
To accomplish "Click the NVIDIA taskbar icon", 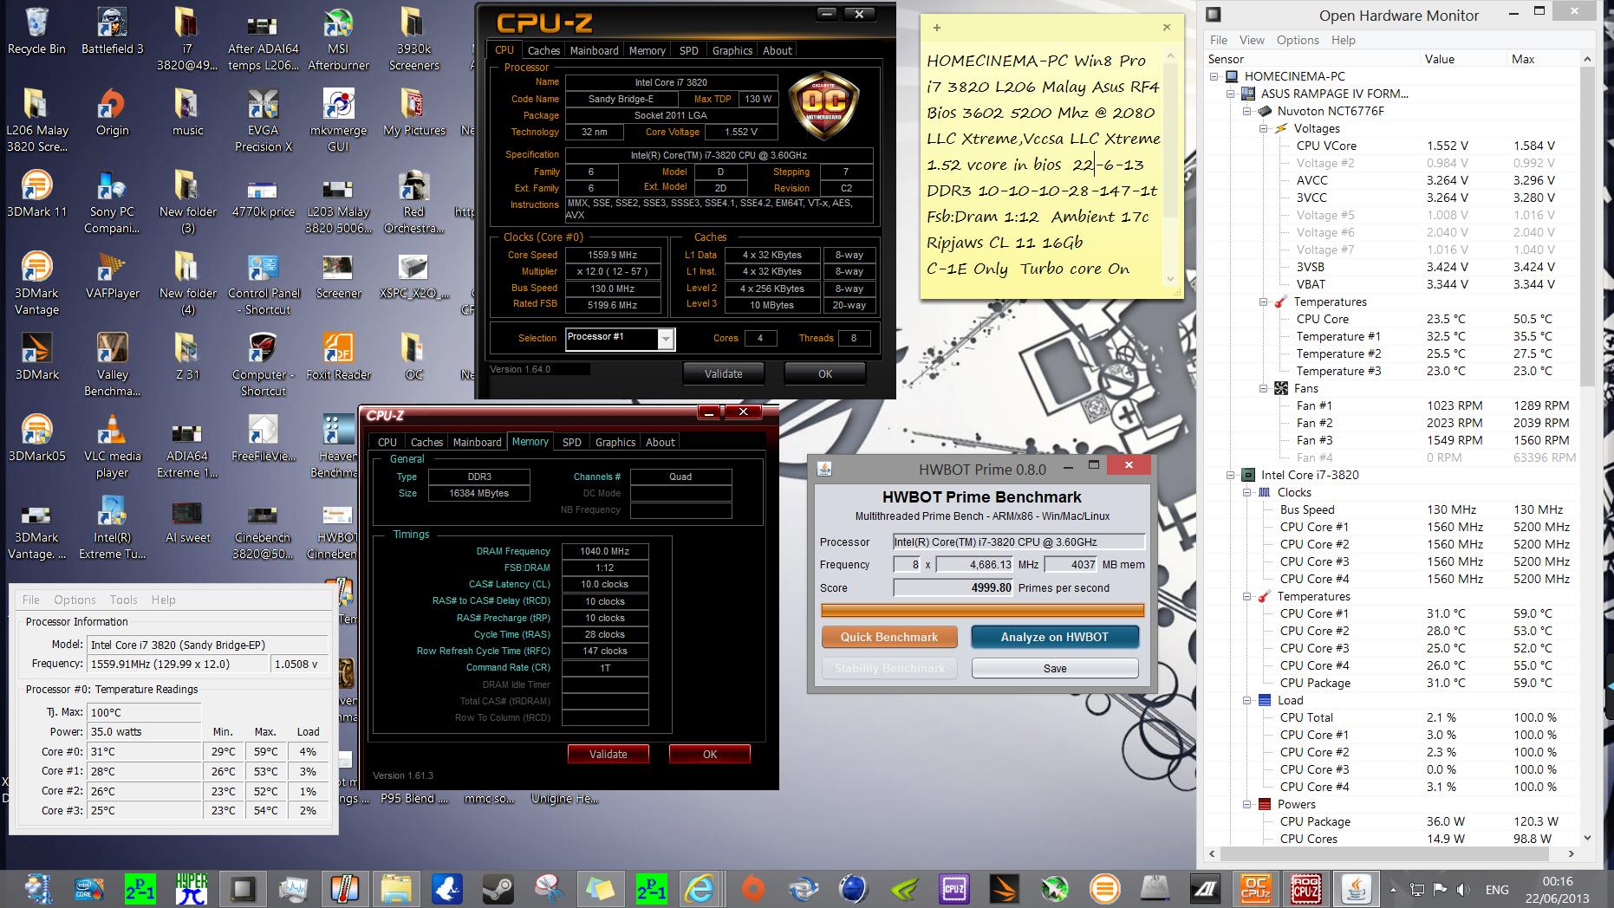I will pos(904,888).
